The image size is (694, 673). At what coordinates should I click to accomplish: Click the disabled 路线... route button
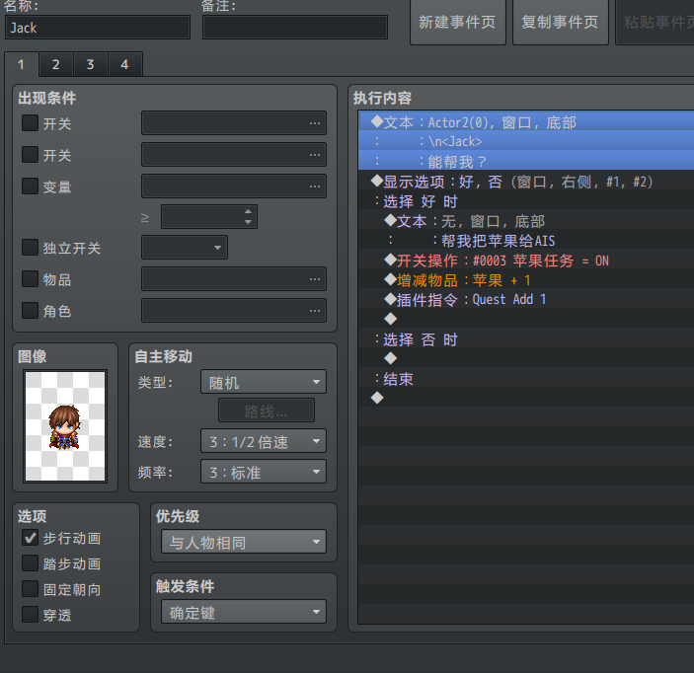(x=267, y=411)
